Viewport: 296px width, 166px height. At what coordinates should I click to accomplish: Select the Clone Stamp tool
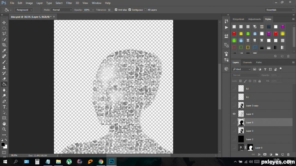pos(4,68)
